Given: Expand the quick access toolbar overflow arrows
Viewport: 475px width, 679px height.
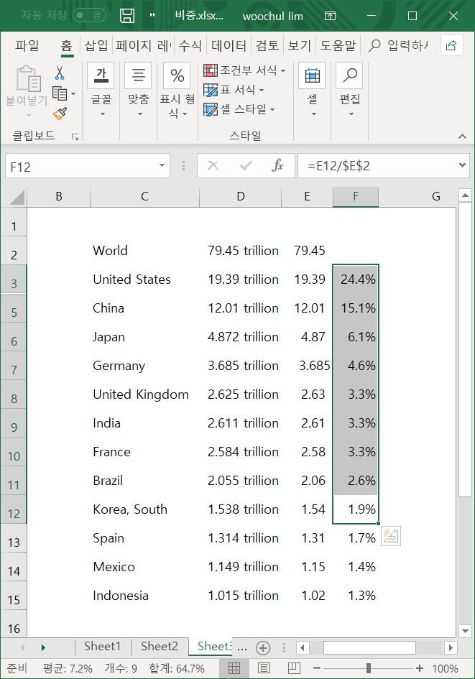Looking at the screenshot, I should pos(152,15).
